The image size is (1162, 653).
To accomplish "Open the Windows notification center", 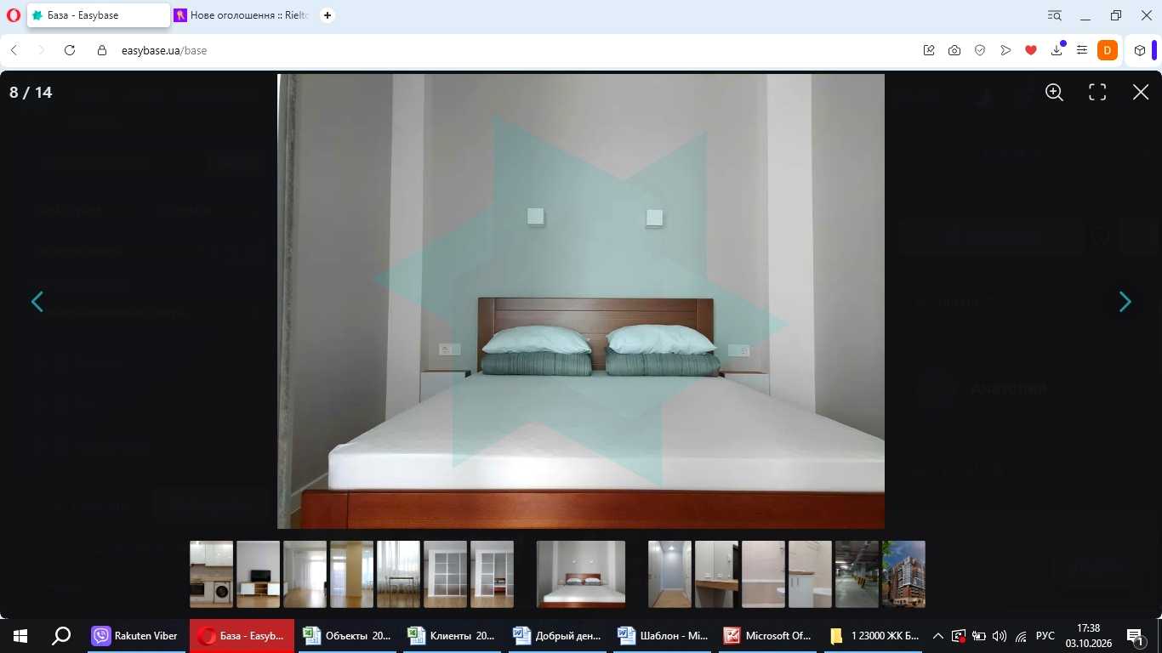I will 1135,636.
